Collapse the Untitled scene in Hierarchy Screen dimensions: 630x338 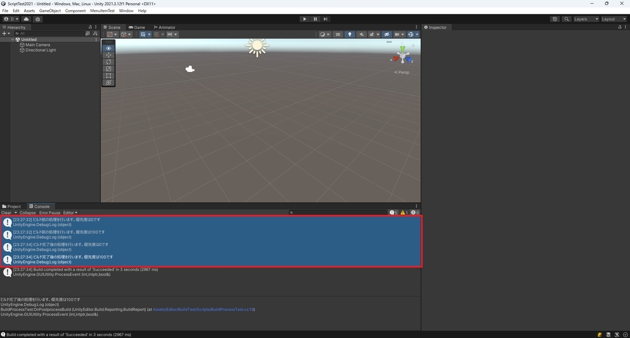[x=13, y=39]
